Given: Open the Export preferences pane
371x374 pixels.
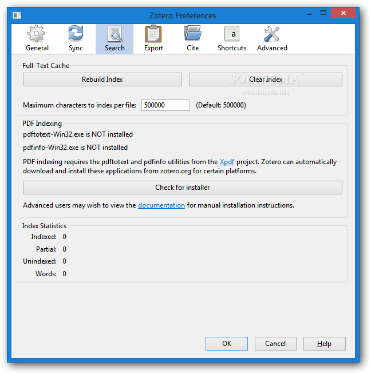Looking at the screenshot, I should click(x=153, y=39).
